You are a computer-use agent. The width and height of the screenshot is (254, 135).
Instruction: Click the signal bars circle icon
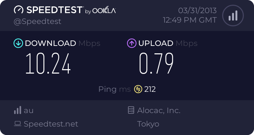click(x=233, y=16)
